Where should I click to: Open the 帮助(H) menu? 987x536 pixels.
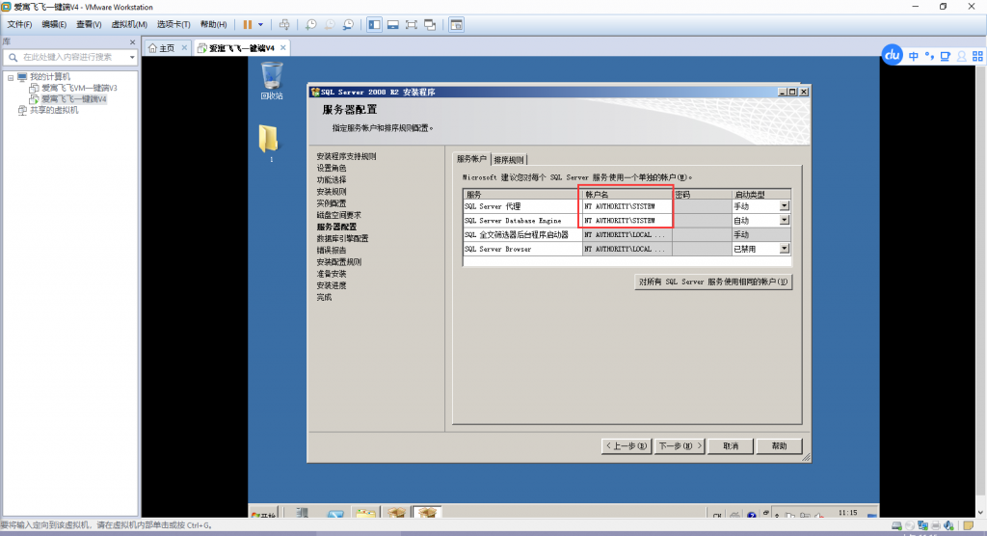coord(213,24)
